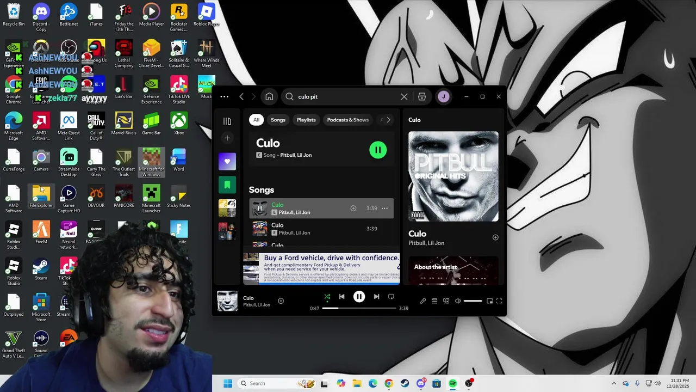Open Liked Songs in the sidebar
Screen dimensions: 696x392
coord(227,162)
